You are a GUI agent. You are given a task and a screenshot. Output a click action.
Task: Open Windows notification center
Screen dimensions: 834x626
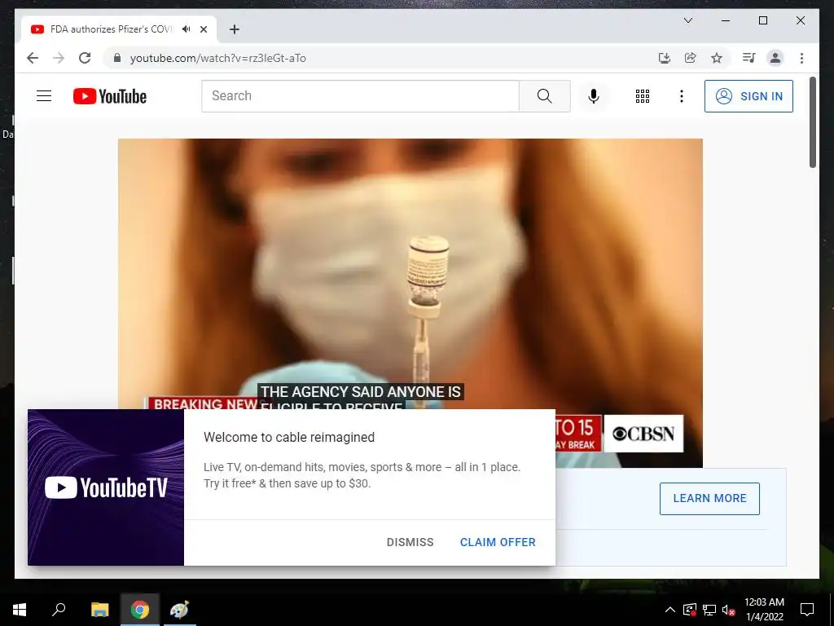pyautogui.click(x=807, y=610)
